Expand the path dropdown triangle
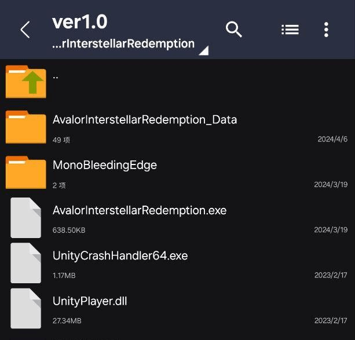Screen dimensions: 355x340 point(203,51)
